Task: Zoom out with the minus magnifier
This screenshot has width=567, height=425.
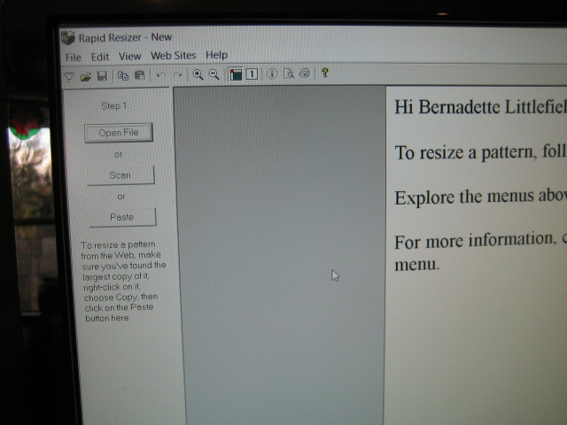Action: (214, 74)
